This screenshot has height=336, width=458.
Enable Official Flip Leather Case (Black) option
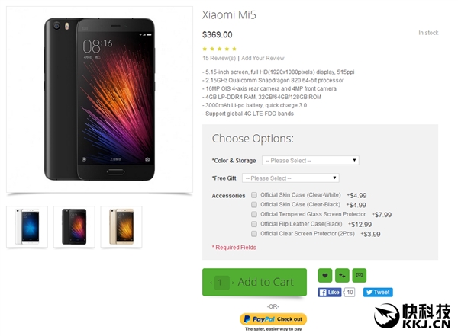254,224
